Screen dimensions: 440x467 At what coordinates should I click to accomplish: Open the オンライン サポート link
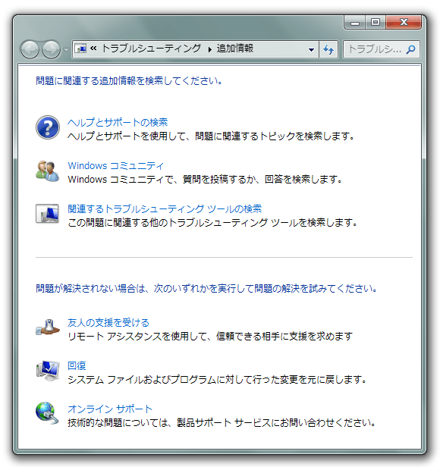click(110, 409)
